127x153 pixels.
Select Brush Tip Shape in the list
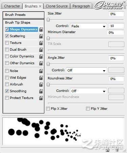[x=23, y=23]
